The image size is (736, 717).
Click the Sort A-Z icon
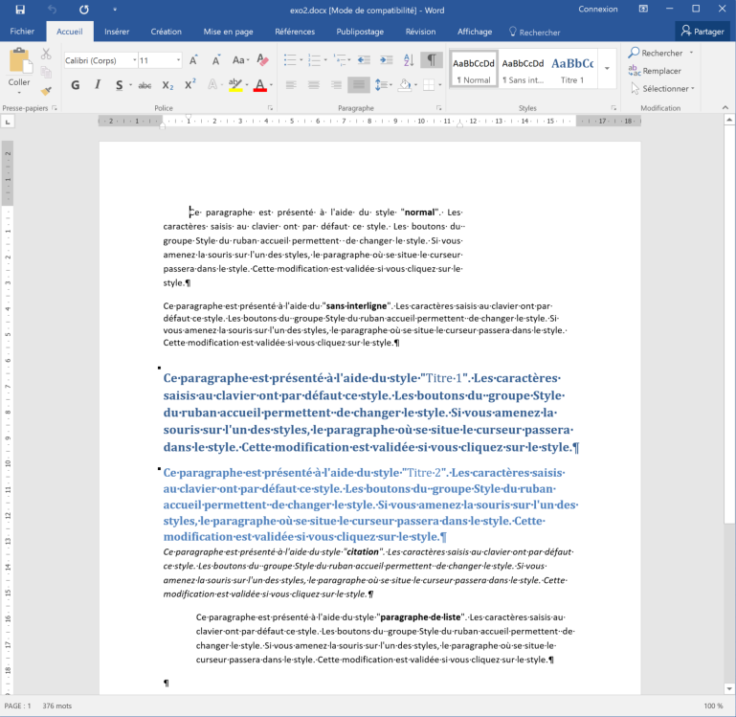pos(409,60)
